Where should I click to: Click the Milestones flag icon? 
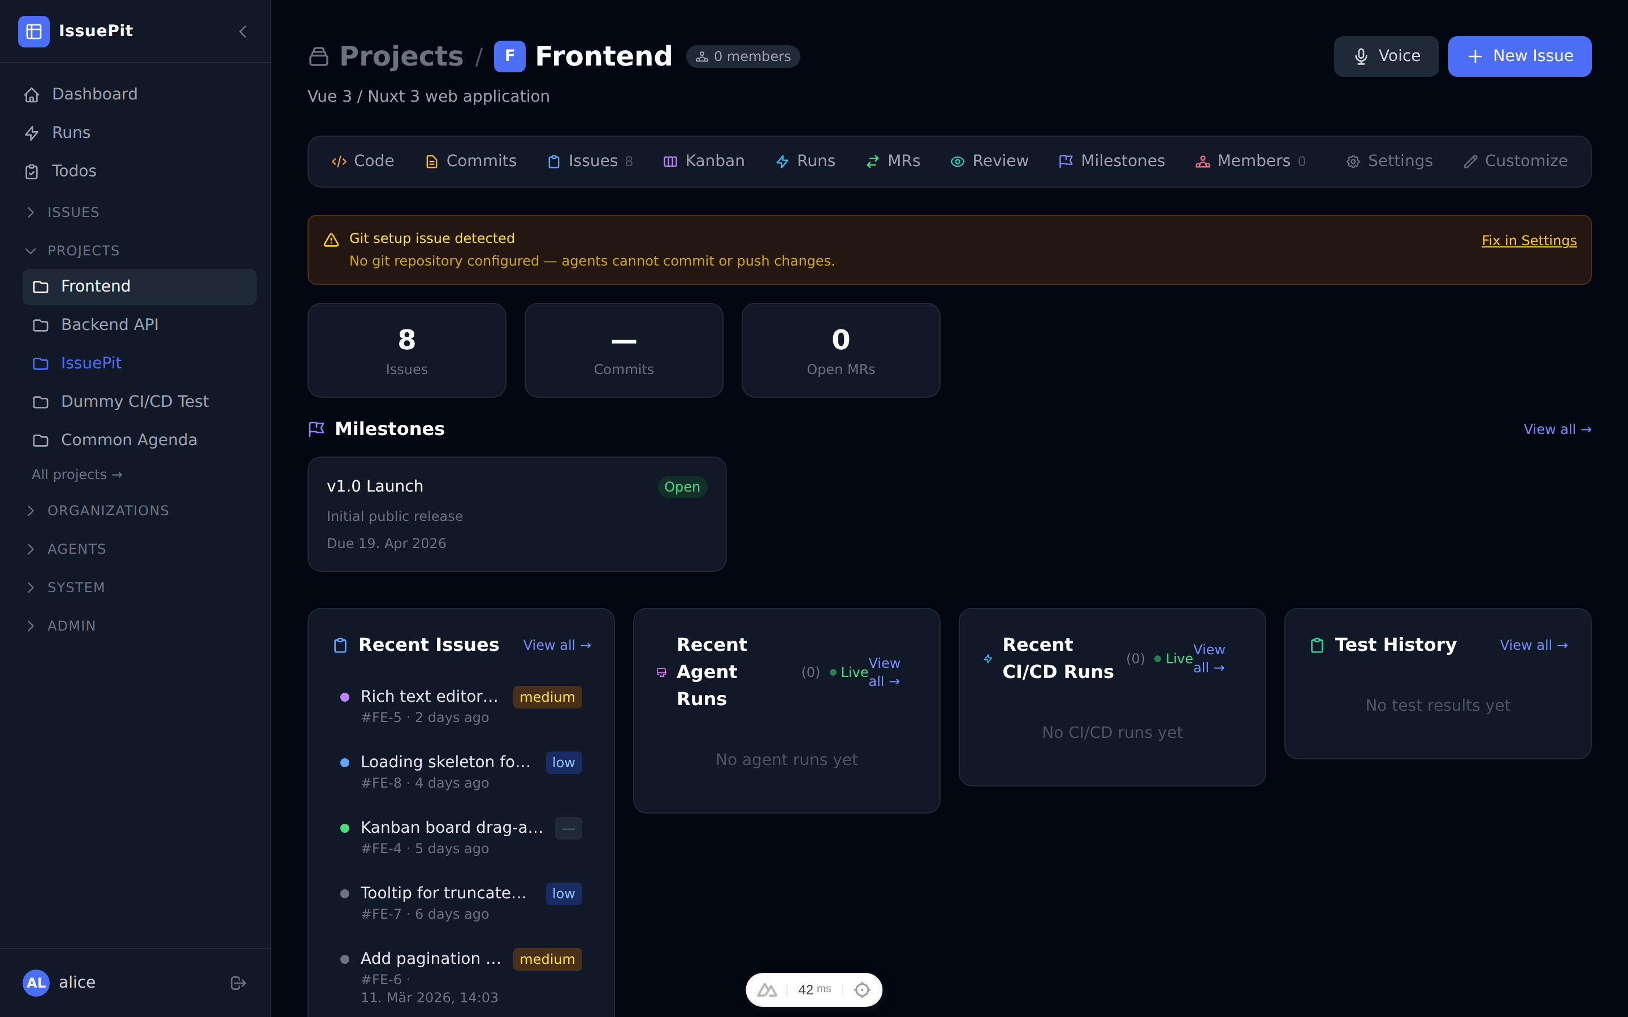point(1066,161)
